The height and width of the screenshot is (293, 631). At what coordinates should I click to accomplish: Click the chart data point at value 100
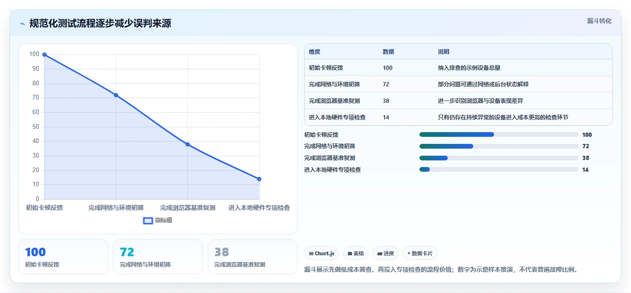[44, 55]
